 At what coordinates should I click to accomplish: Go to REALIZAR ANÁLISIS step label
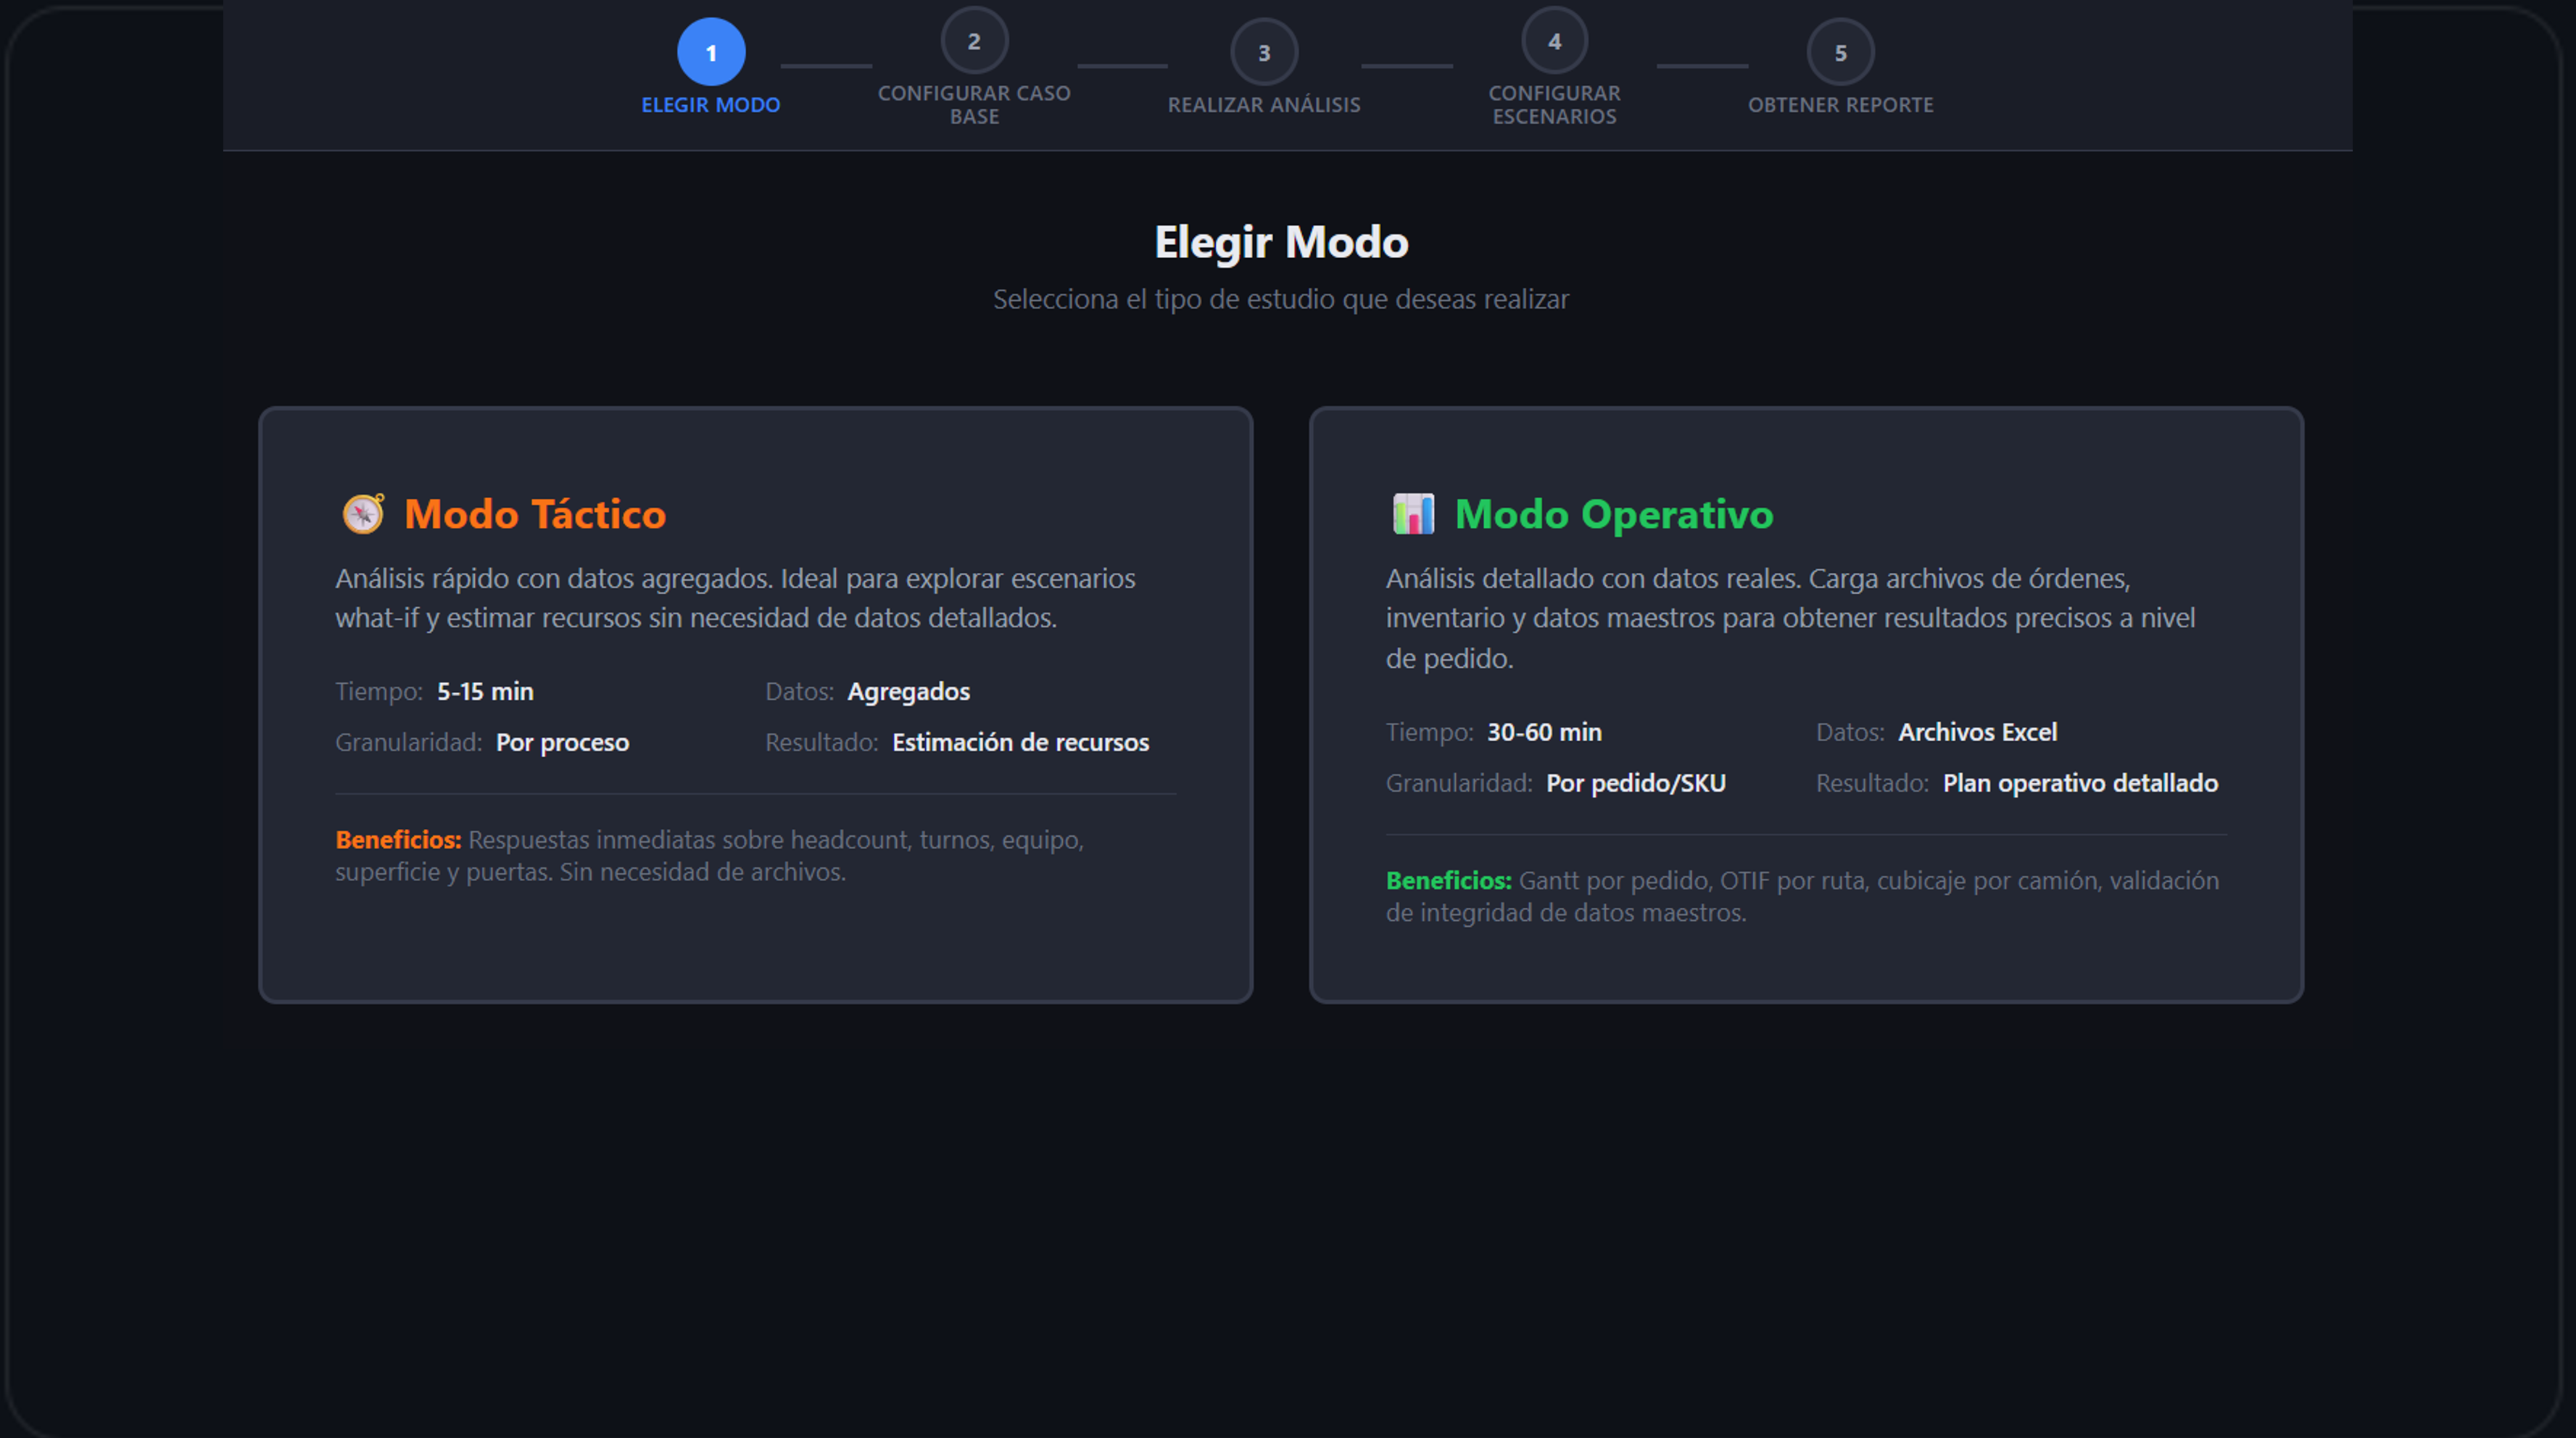tap(1264, 105)
